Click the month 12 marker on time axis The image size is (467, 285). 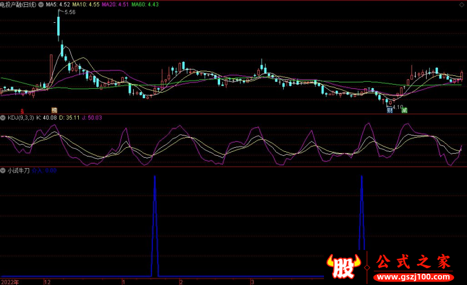pos(47,281)
